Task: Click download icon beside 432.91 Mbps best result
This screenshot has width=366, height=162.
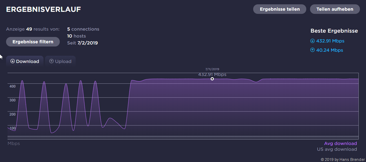Action: tap(313, 41)
